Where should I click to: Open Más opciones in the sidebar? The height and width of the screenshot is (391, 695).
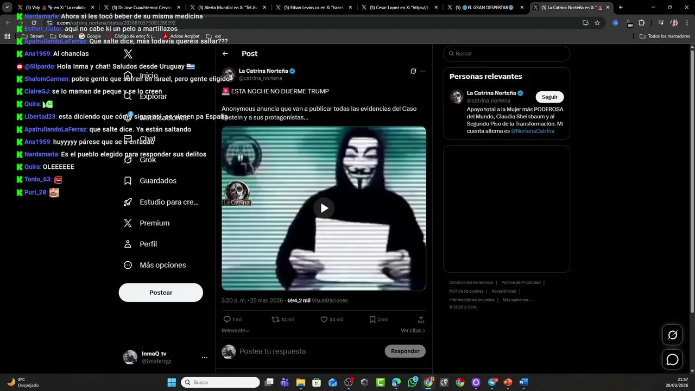click(155, 265)
